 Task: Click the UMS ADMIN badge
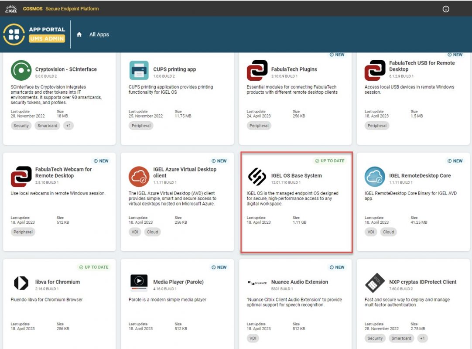click(x=47, y=39)
